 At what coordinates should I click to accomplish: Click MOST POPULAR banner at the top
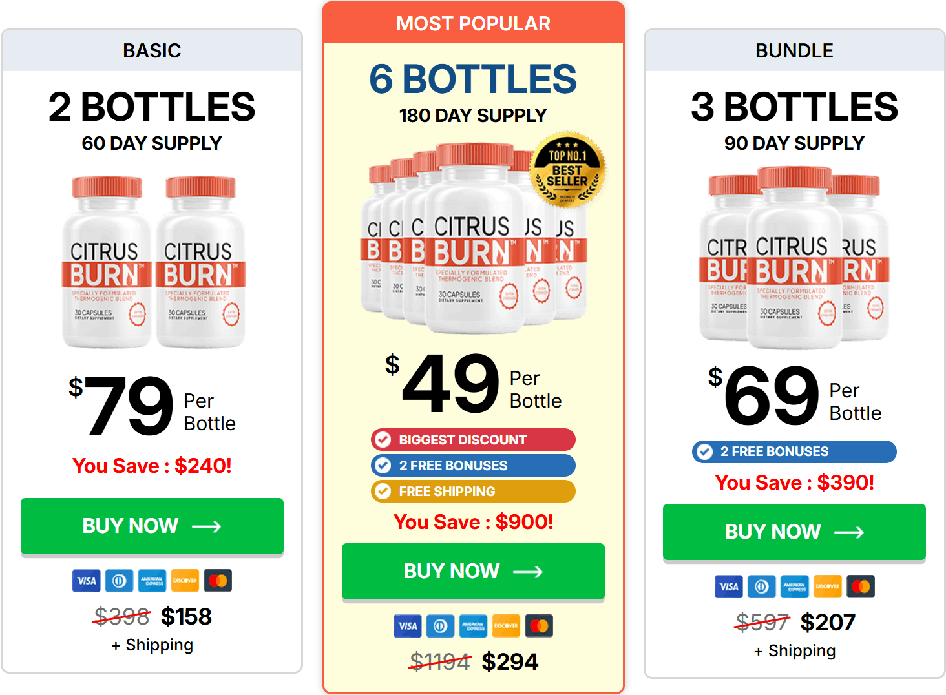click(x=473, y=23)
